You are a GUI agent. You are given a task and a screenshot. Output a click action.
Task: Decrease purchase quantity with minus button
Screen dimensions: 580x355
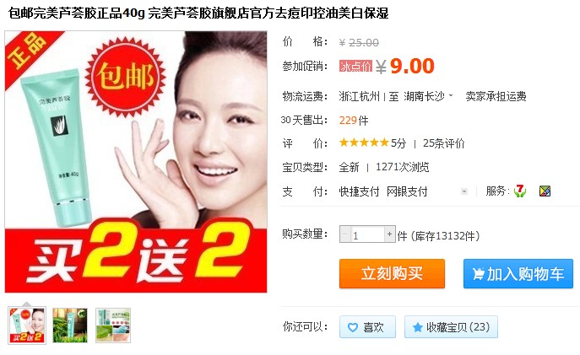click(345, 234)
